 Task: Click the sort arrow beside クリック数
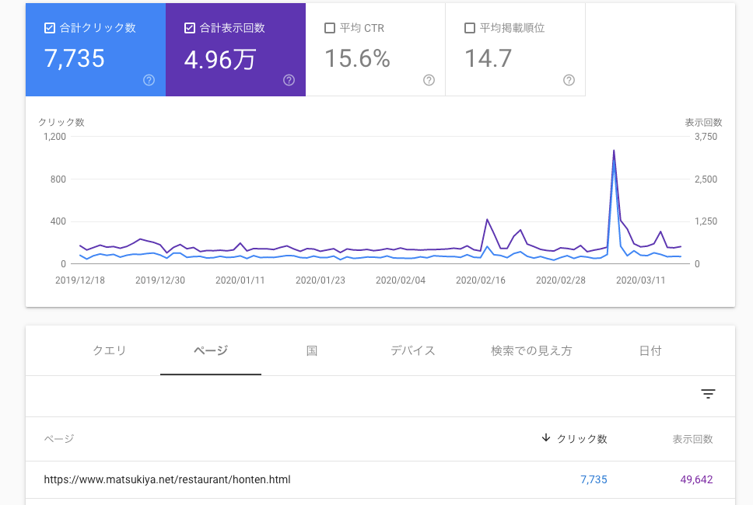pos(546,438)
